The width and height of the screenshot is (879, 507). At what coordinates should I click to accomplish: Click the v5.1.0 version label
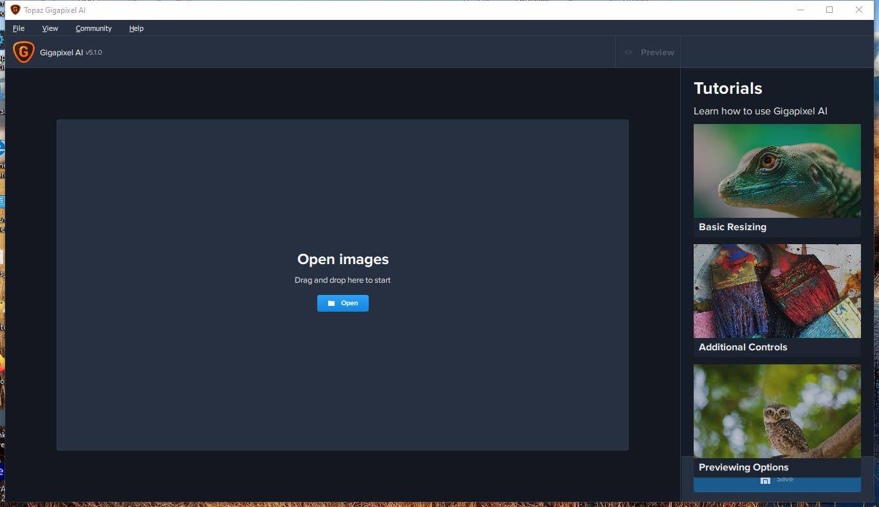coord(94,53)
